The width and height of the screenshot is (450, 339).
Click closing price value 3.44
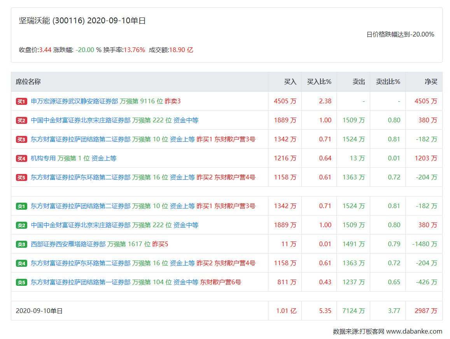(x=45, y=50)
